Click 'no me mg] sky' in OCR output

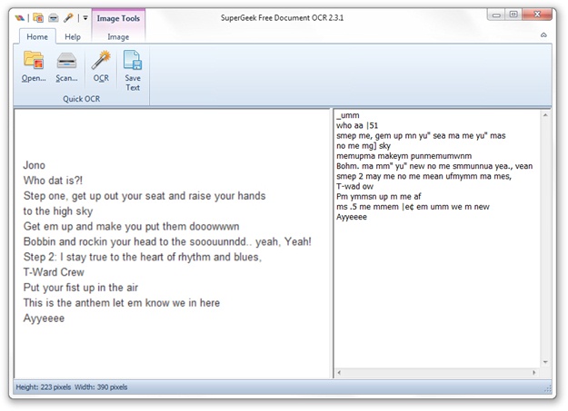pyautogui.click(x=364, y=146)
